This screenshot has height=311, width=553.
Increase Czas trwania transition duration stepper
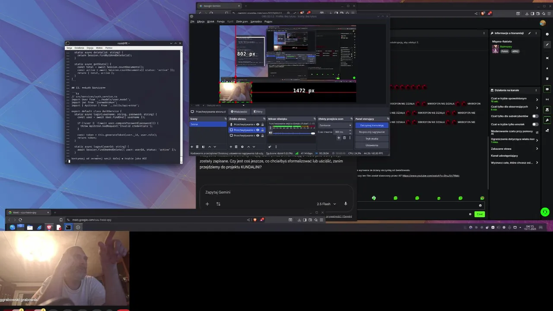[350, 131]
